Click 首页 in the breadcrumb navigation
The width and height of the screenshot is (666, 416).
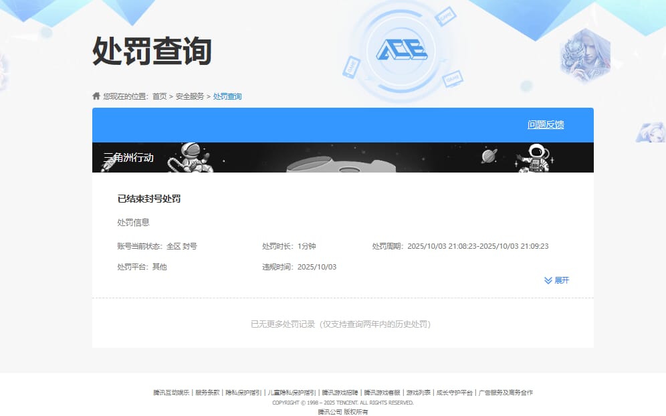coord(160,96)
